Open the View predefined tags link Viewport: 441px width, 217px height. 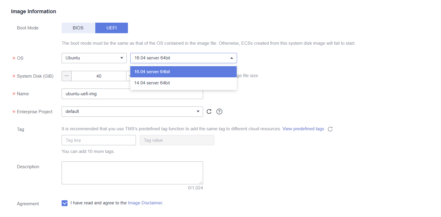pos(303,129)
